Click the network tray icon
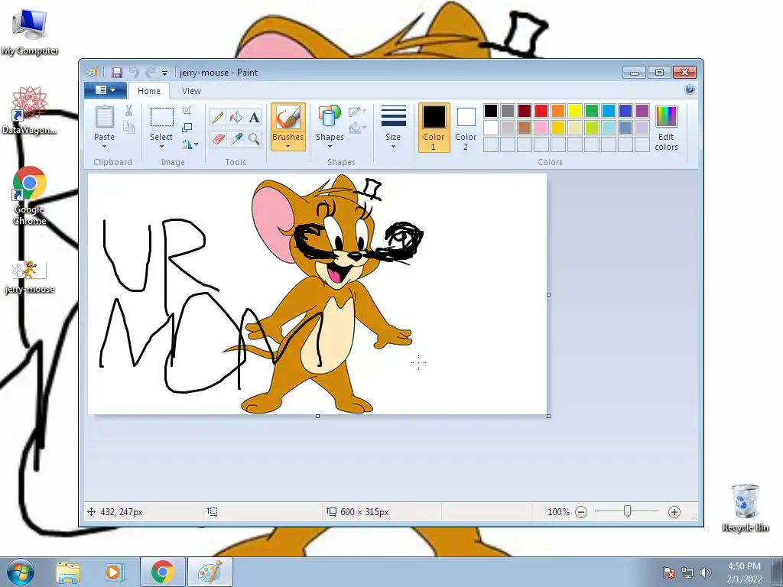 pos(687,572)
